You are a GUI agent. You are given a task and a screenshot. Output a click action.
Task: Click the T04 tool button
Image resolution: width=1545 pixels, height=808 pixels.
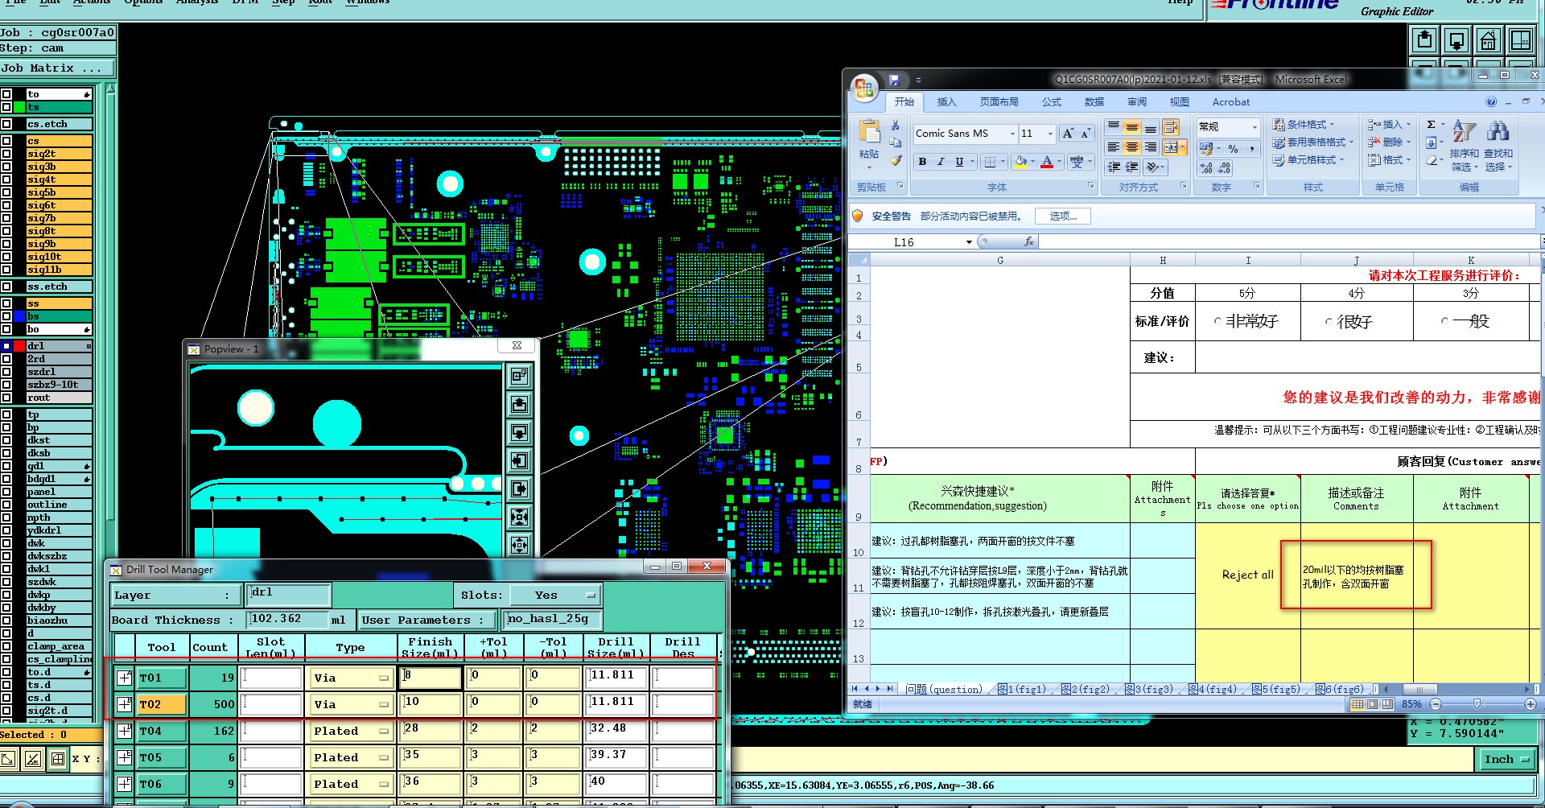161,732
